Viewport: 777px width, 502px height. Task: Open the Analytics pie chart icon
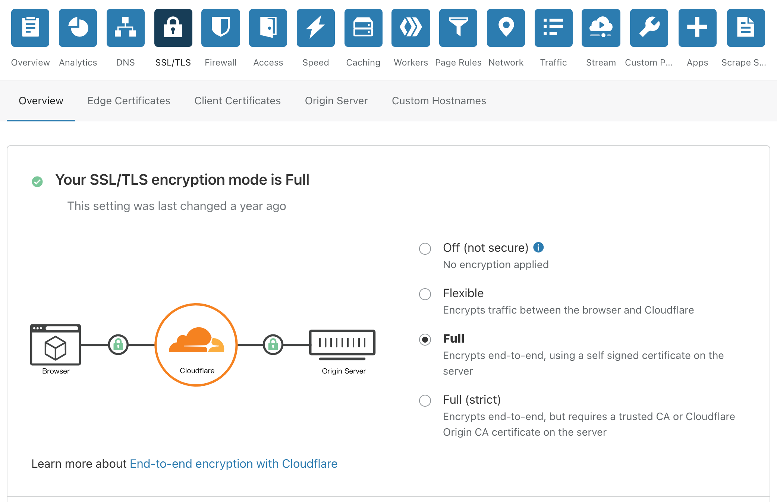pos(78,28)
